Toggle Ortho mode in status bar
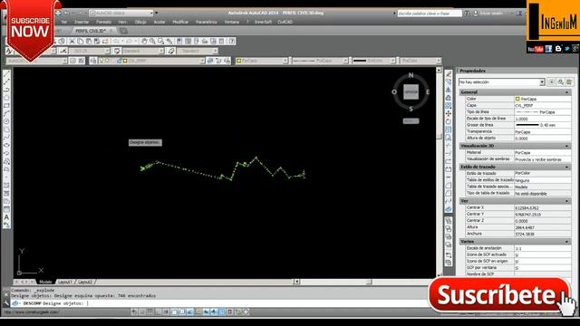The image size is (580, 326). point(159,312)
